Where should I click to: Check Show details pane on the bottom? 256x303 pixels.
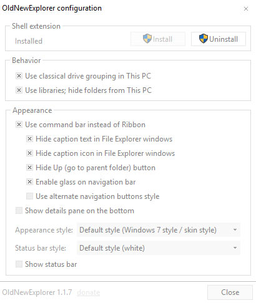click(x=19, y=211)
